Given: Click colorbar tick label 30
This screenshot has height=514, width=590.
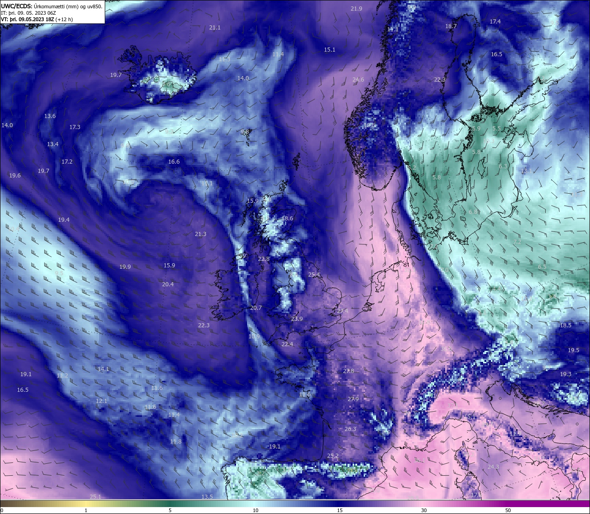Looking at the screenshot, I should point(424,510).
